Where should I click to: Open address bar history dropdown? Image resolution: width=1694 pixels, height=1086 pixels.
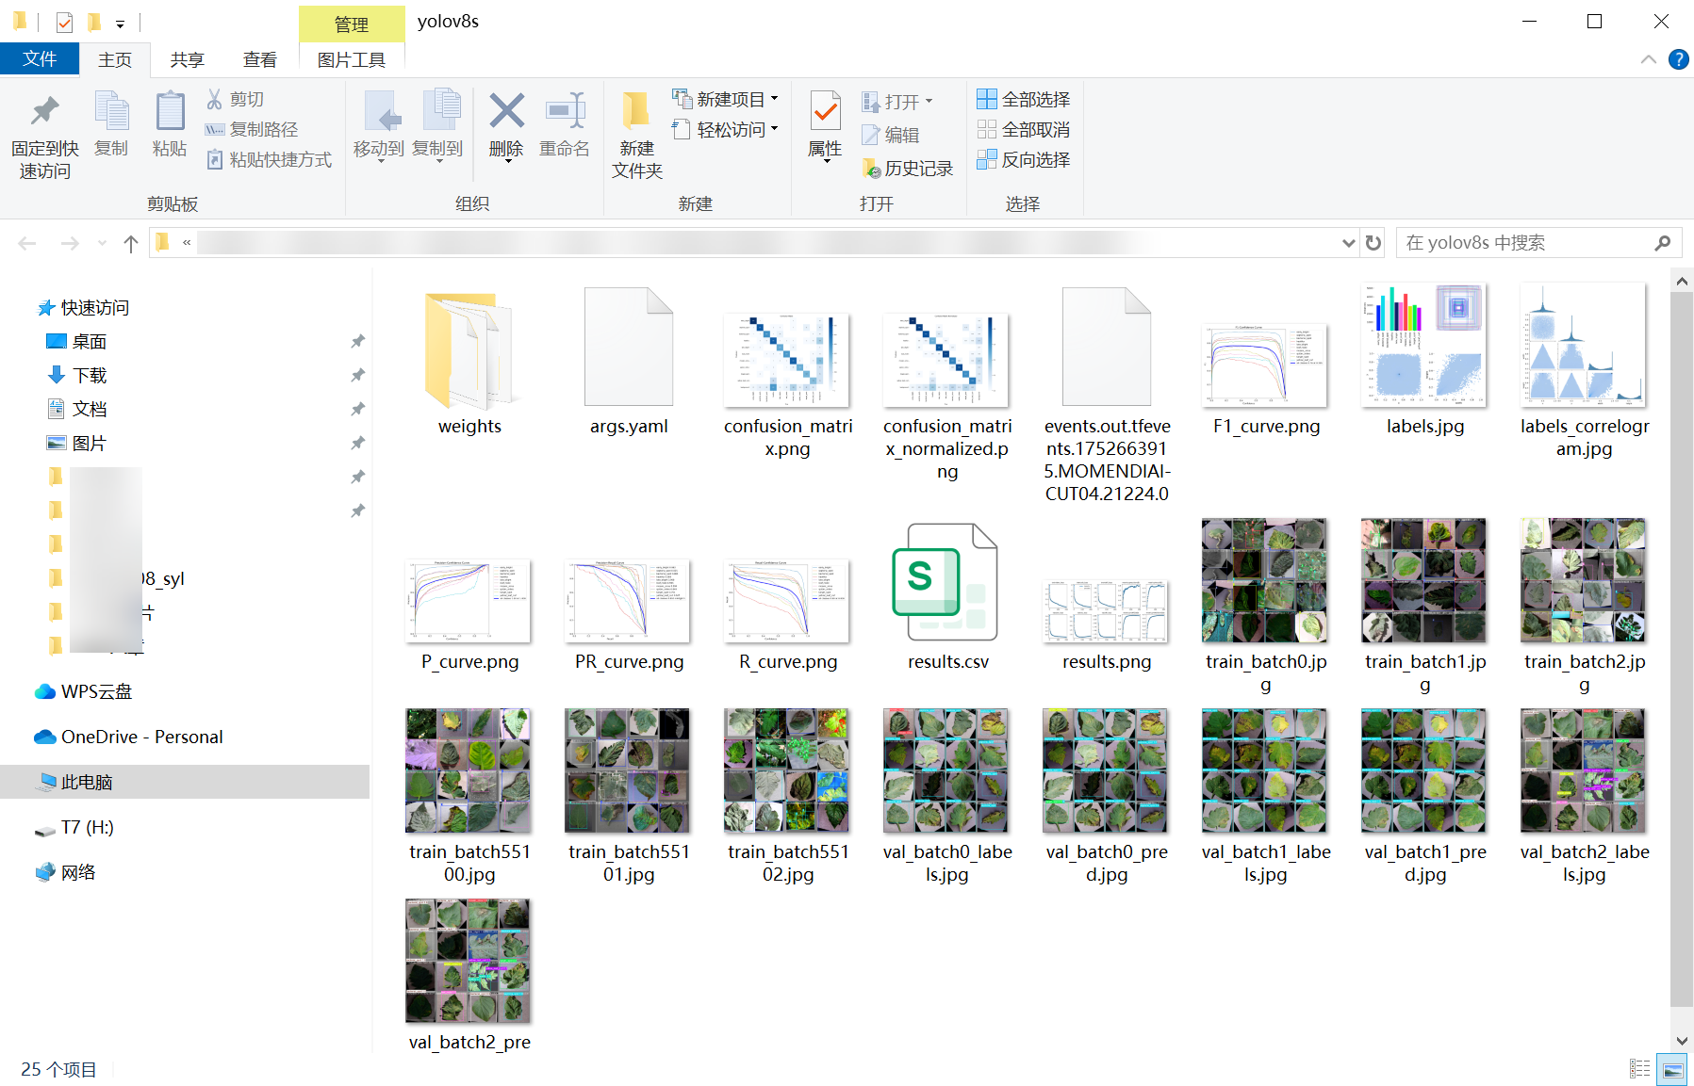click(1349, 243)
